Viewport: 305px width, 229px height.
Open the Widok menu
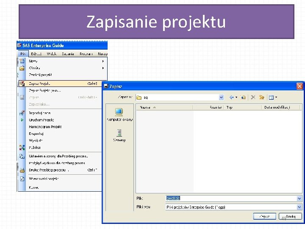tap(52, 54)
